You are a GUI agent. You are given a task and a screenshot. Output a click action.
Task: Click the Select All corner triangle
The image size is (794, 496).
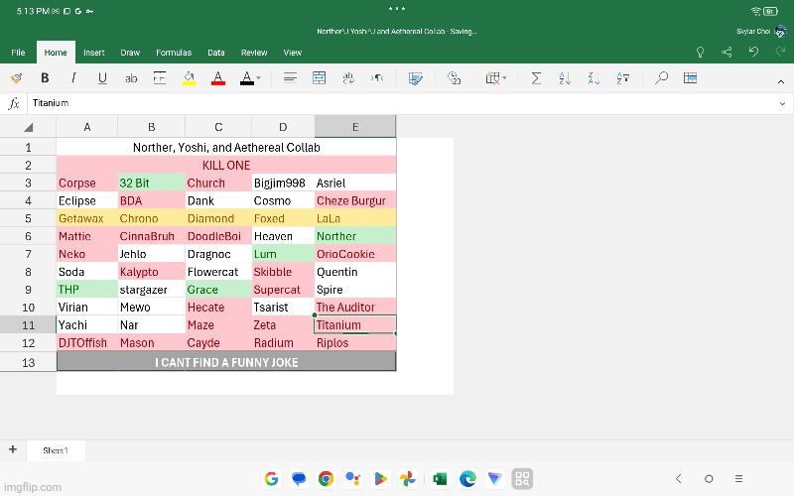pos(29,127)
